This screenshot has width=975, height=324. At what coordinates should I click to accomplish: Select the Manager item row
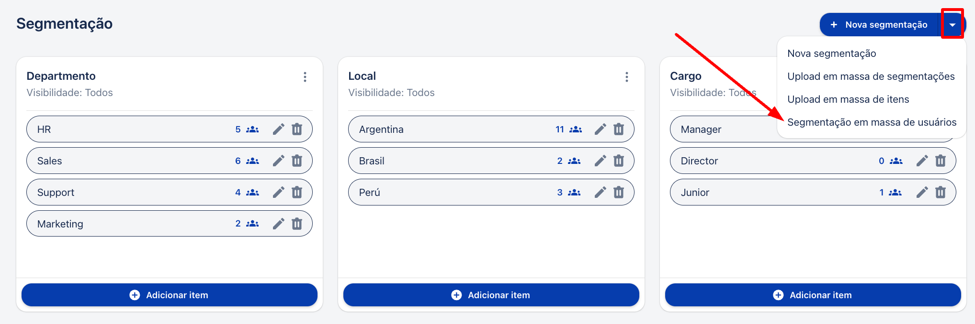(x=723, y=129)
